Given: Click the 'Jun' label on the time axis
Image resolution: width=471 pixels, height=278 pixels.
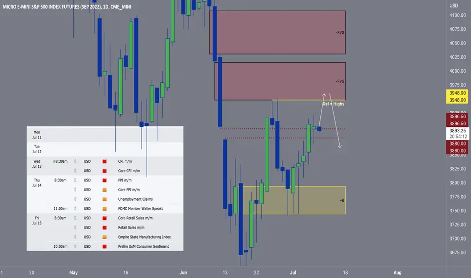Looking at the screenshot, I should [183, 272].
